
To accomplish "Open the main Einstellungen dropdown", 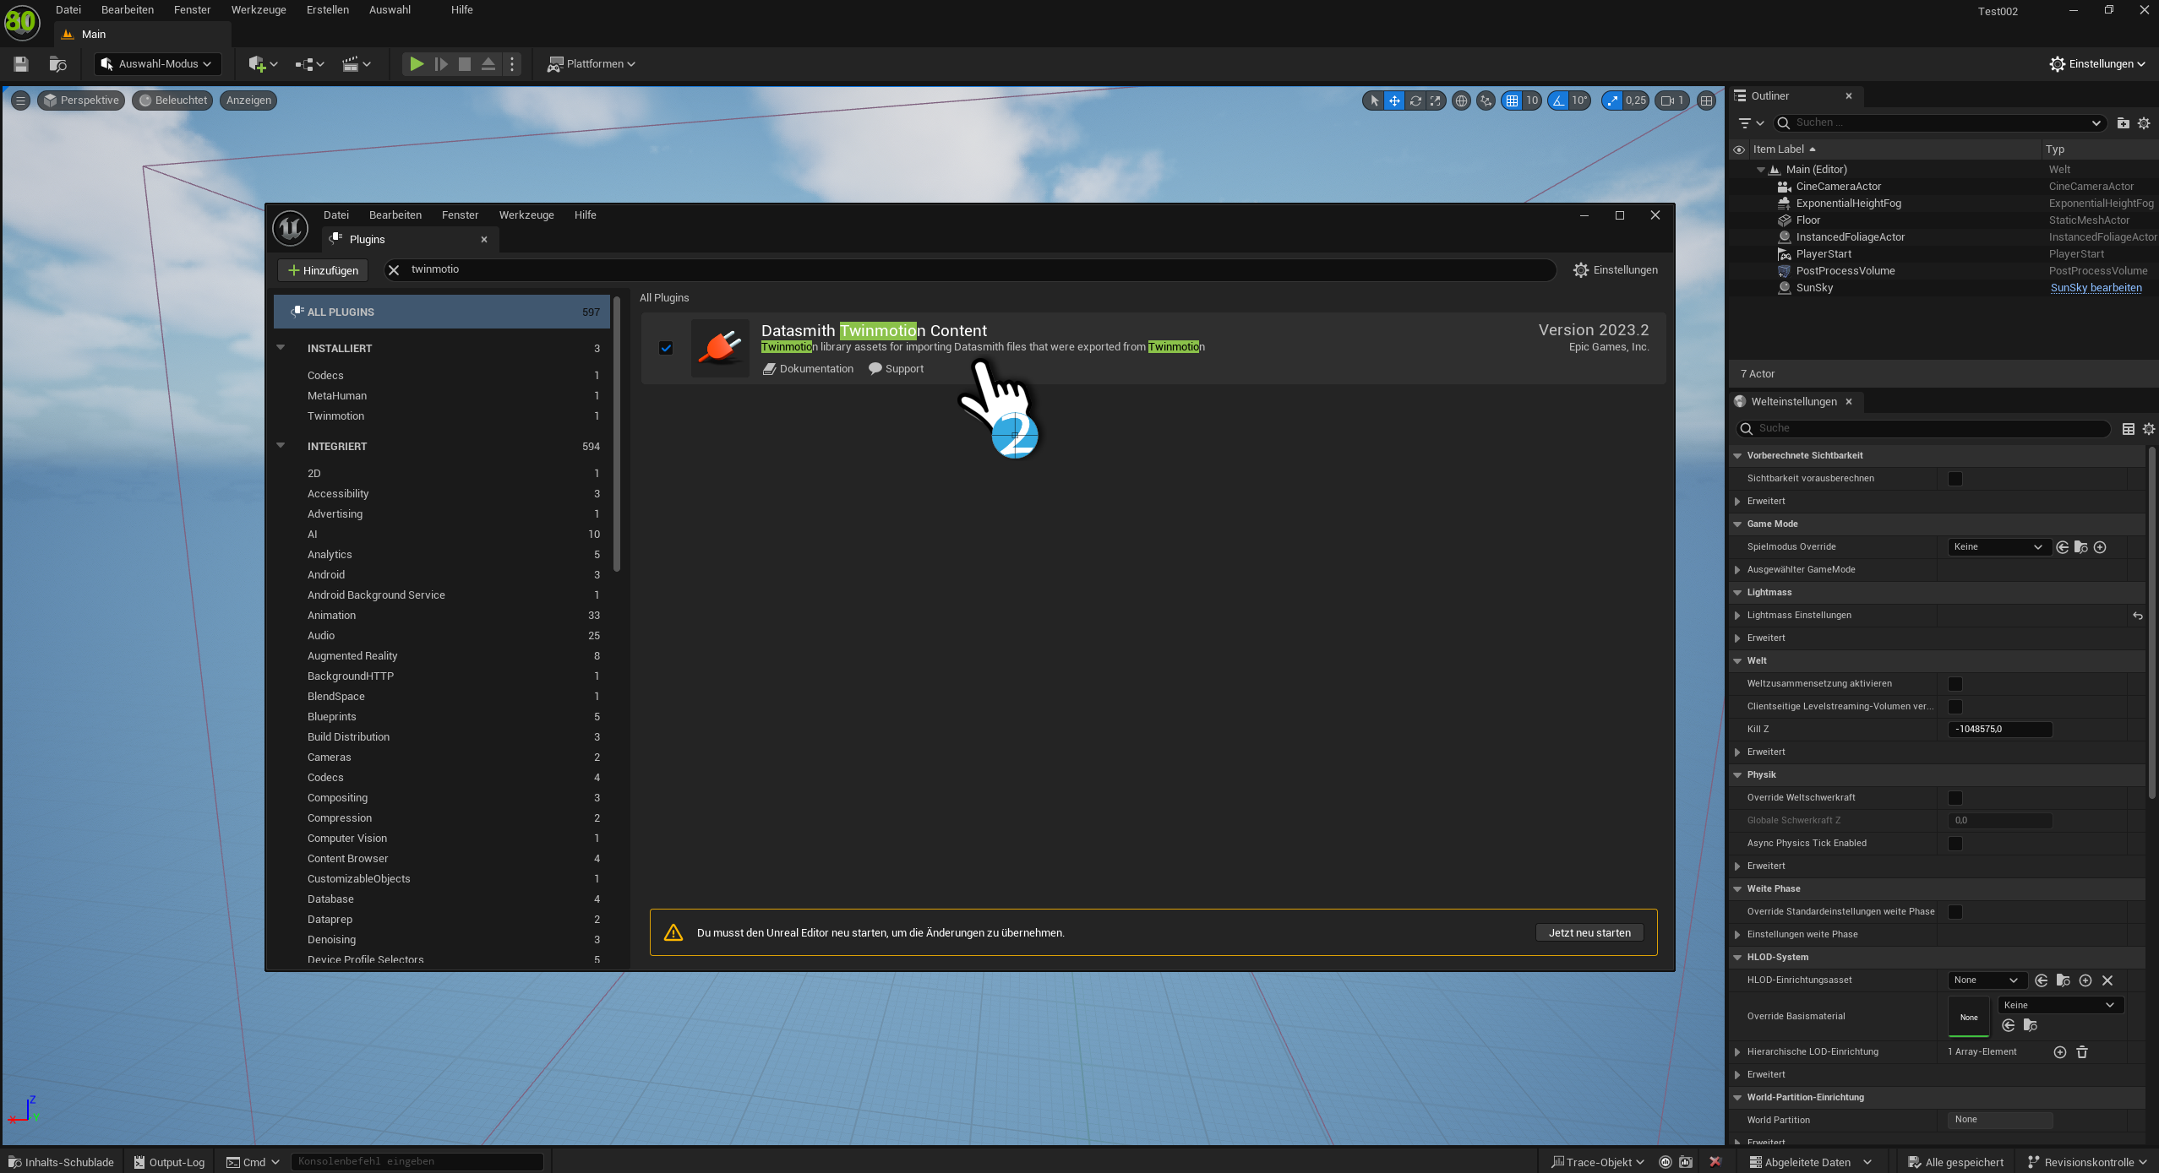I will click(2097, 64).
